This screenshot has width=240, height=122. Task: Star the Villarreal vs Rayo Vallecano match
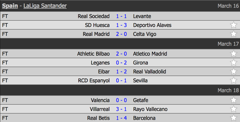coord(233,109)
